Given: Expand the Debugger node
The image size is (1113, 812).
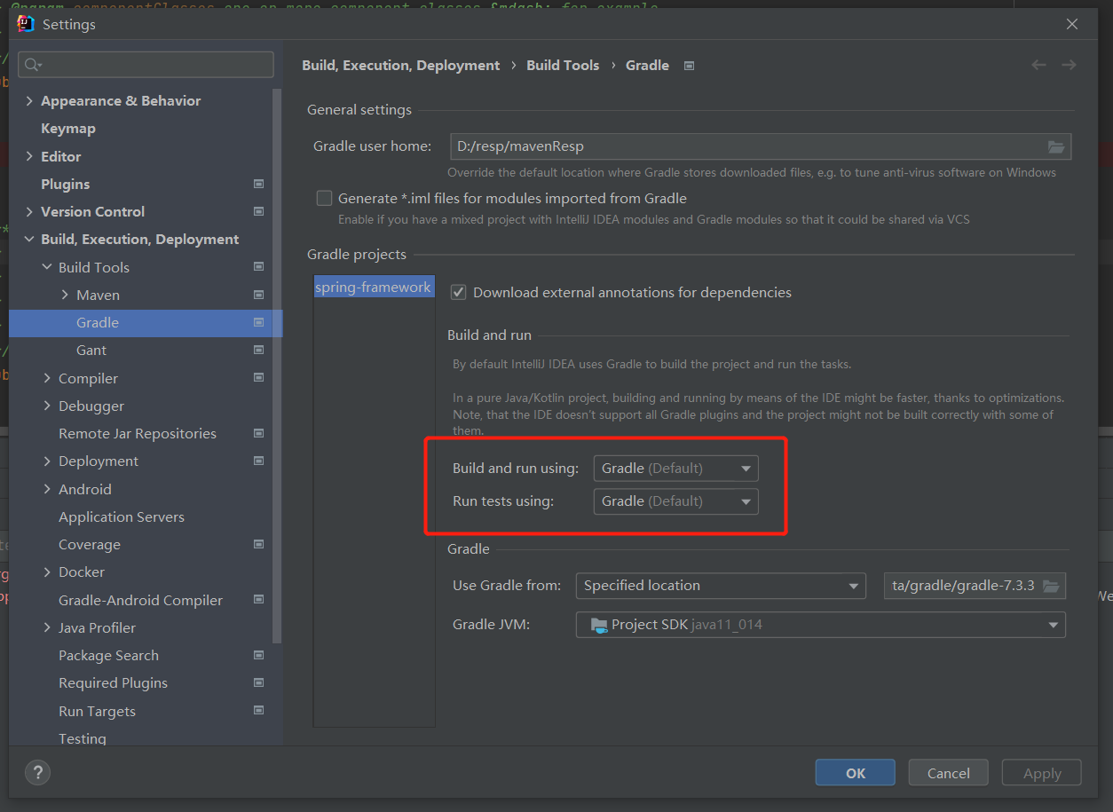Looking at the screenshot, I should click(47, 406).
